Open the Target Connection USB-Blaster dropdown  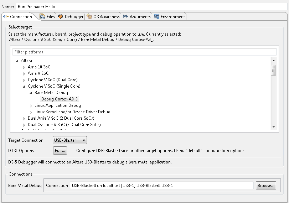pos(70,140)
